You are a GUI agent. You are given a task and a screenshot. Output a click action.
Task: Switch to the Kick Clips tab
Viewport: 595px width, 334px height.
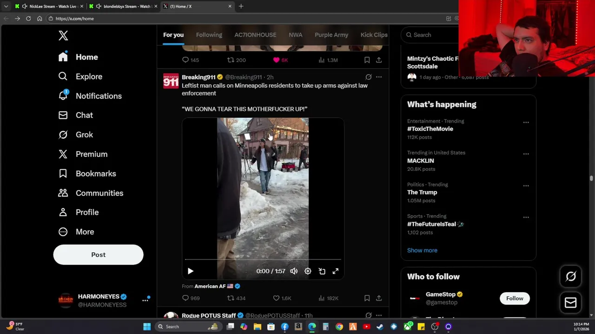point(374,35)
